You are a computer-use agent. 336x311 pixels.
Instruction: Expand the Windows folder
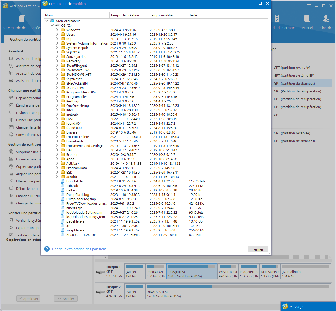(57, 30)
